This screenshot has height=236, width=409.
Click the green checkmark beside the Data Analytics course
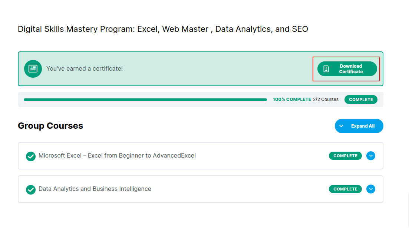tap(31, 189)
